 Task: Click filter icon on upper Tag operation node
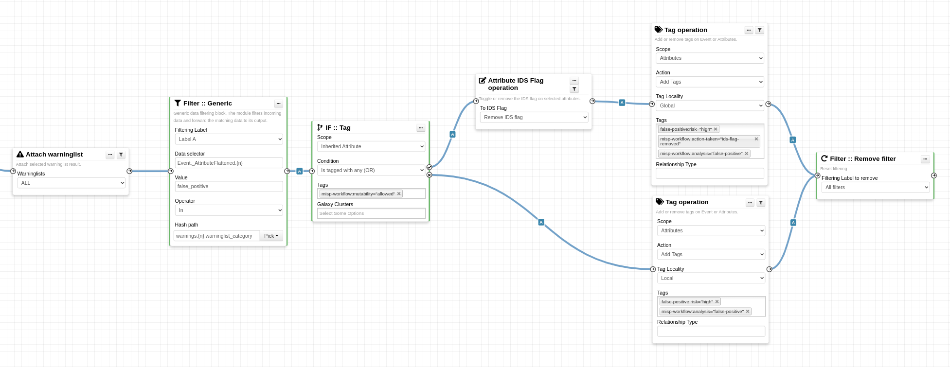(x=760, y=30)
